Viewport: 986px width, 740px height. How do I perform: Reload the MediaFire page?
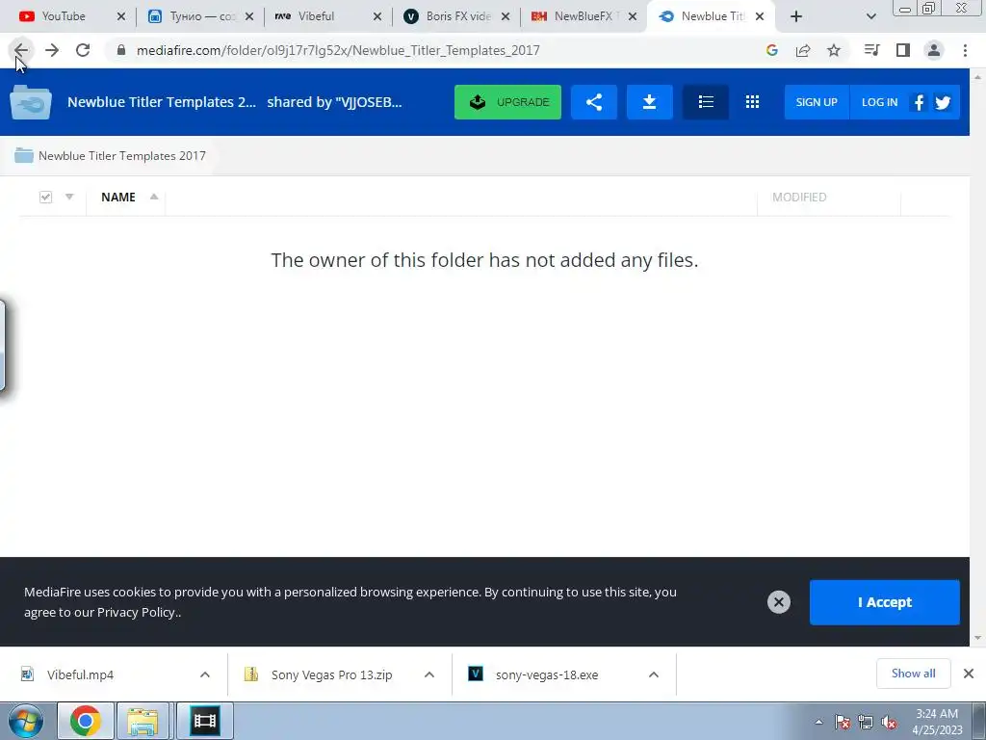pos(83,50)
